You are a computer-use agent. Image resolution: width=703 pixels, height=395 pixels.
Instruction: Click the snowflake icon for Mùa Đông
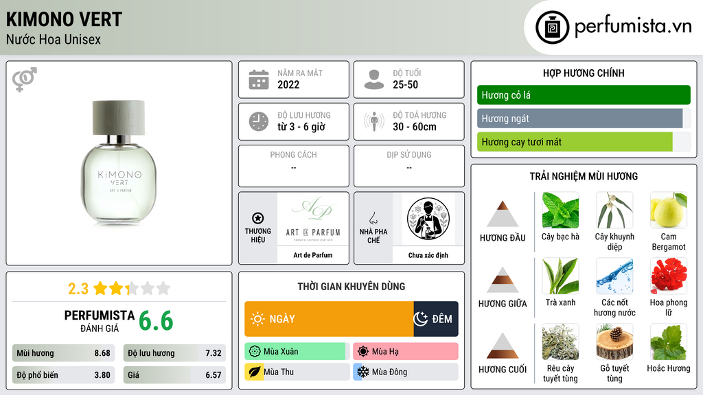[363, 372]
